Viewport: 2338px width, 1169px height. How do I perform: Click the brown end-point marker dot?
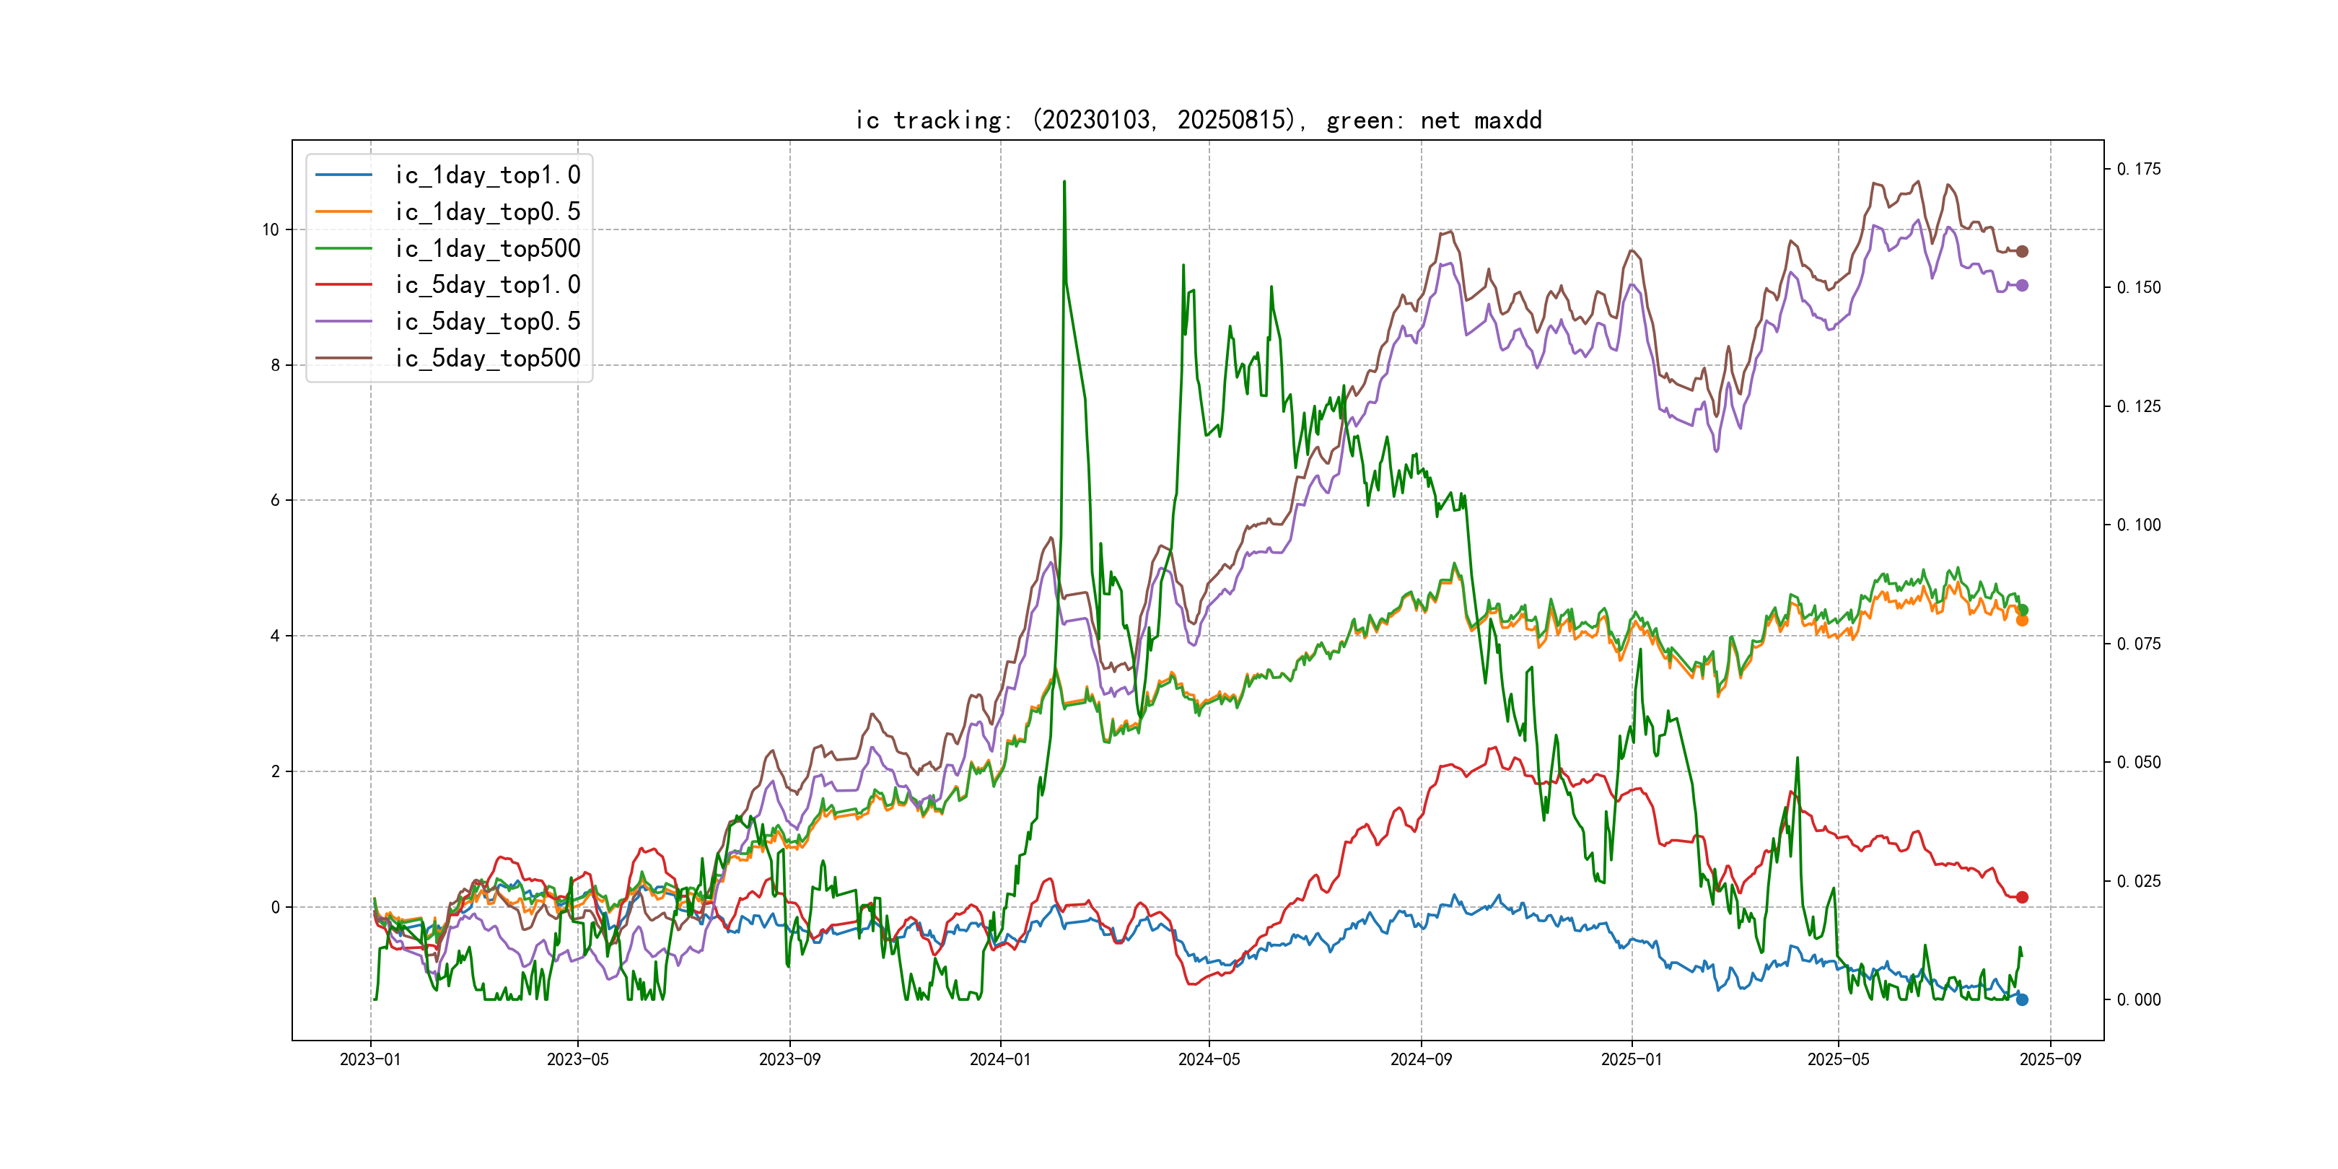pos(2022,251)
